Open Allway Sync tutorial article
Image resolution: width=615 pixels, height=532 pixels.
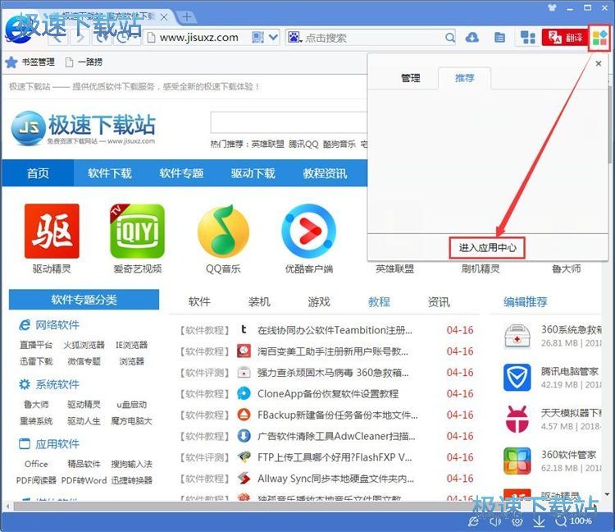[335, 479]
